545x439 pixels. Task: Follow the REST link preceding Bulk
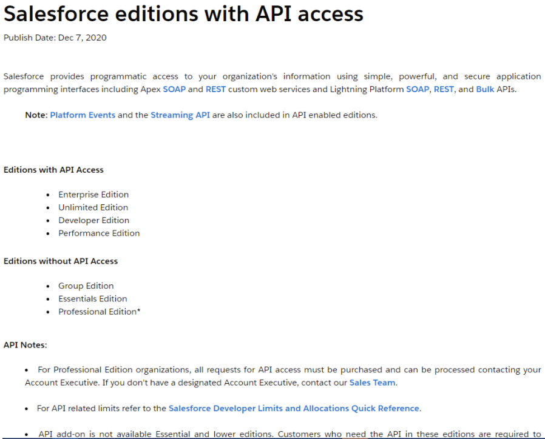pos(444,89)
